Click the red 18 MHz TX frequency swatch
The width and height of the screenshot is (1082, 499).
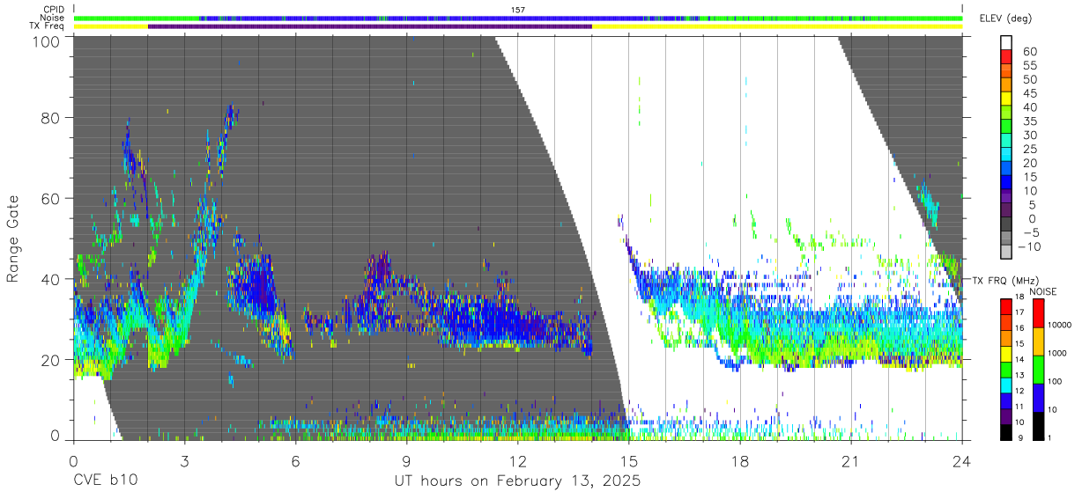1007,305
